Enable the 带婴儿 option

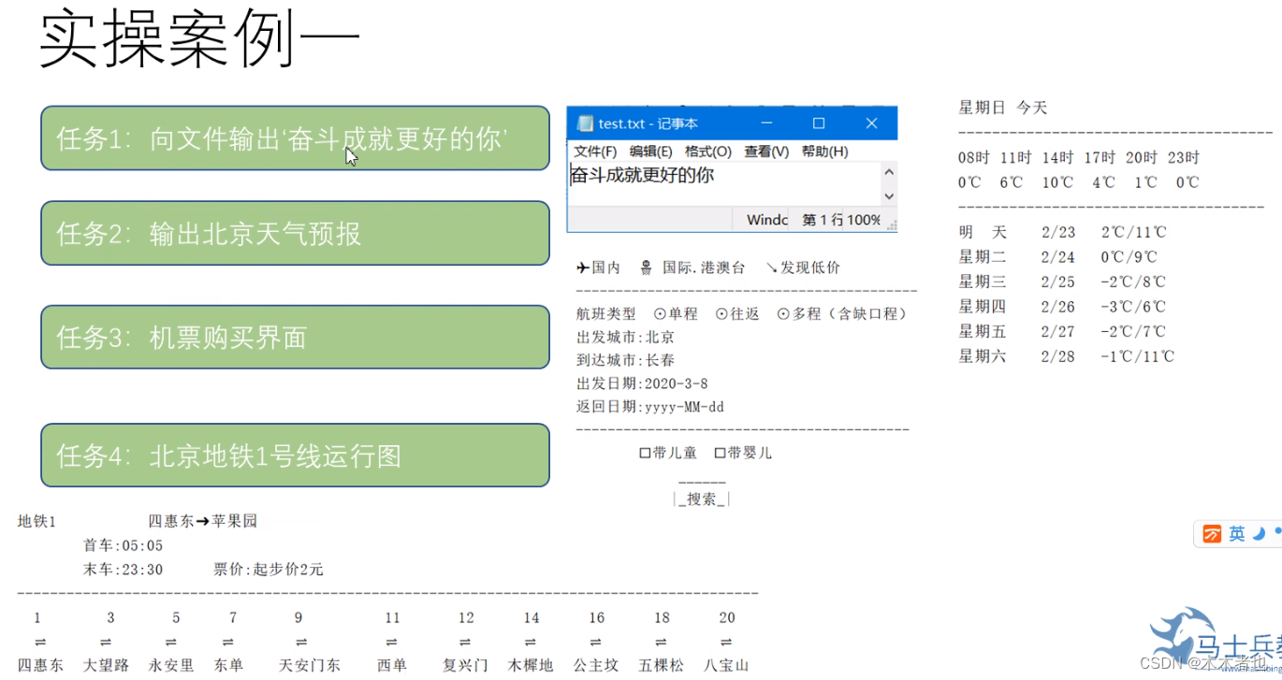(721, 453)
